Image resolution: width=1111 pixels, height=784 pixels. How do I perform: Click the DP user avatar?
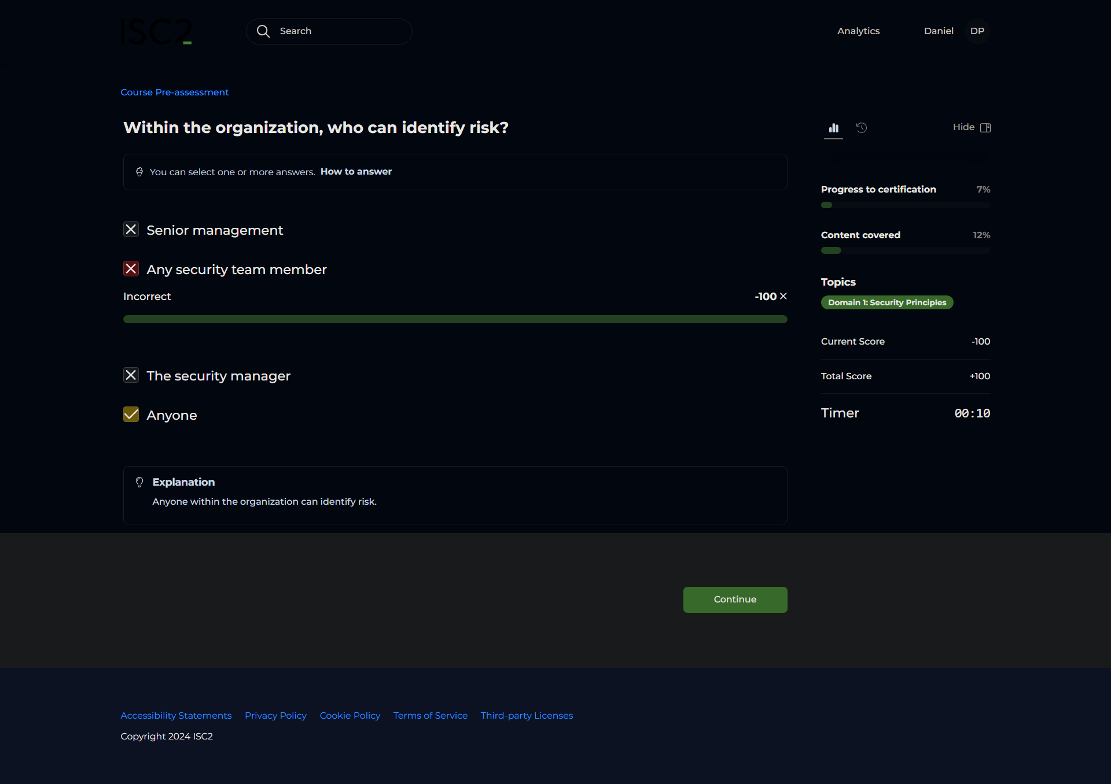(x=977, y=31)
